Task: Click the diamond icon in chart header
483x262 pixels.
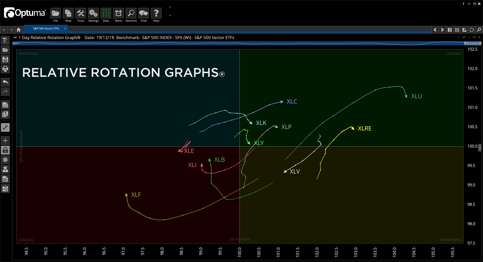Action: [459, 37]
